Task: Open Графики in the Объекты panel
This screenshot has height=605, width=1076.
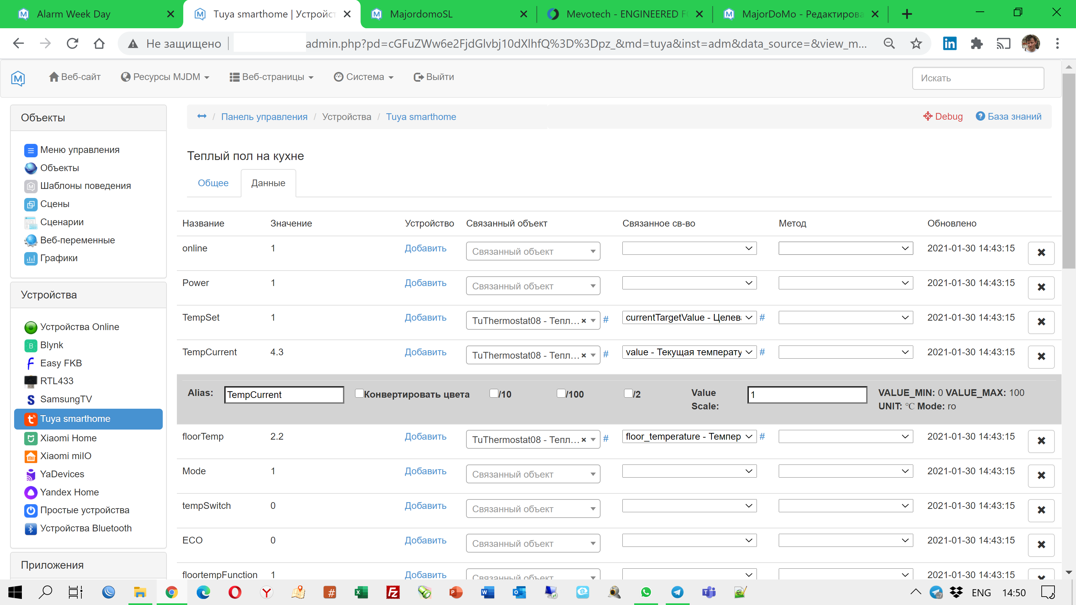Action: (59, 258)
